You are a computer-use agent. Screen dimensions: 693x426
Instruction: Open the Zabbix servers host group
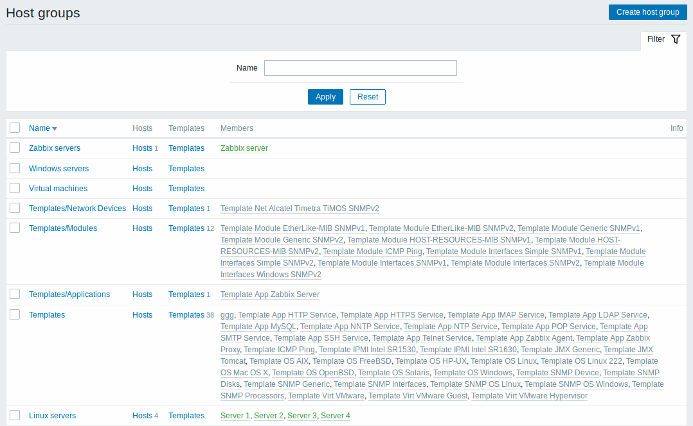(x=55, y=148)
